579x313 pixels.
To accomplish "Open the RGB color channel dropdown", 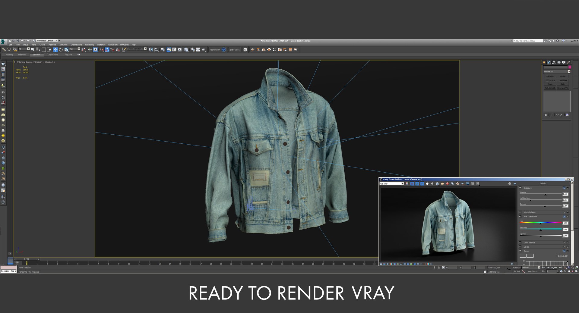I will (392, 184).
